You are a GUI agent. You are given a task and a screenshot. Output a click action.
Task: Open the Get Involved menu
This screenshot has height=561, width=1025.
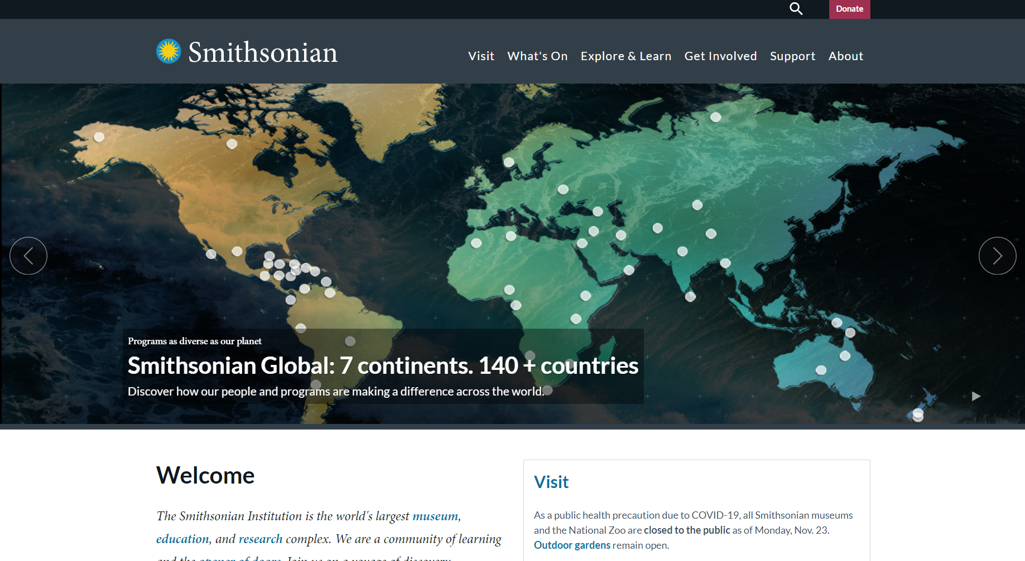(x=720, y=56)
